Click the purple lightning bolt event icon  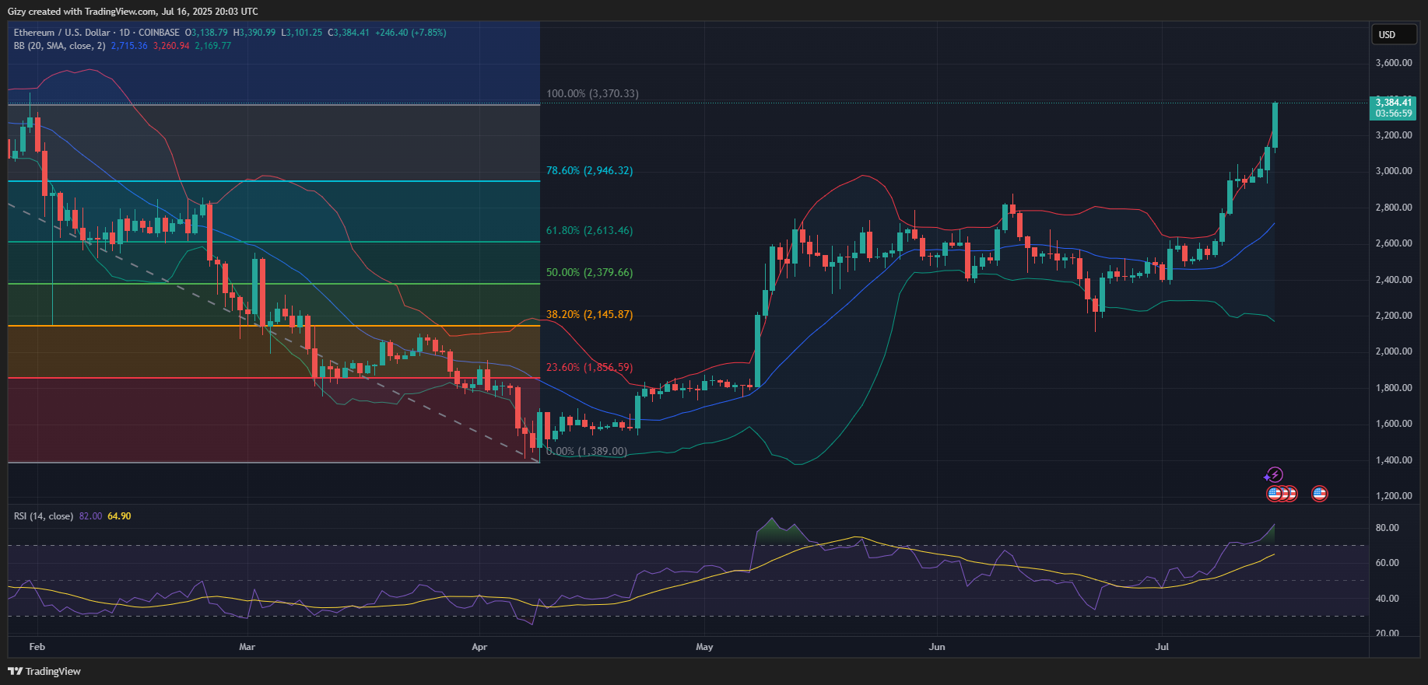1274,475
